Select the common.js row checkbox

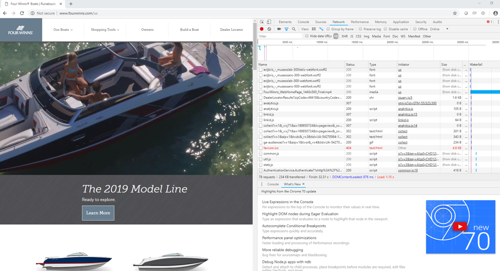click(x=261, y=154)
